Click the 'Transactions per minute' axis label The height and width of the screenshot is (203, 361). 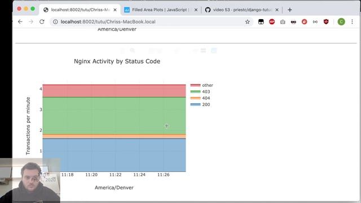click(x=28, y=126)
